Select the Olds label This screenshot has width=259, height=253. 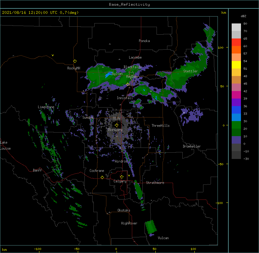117,118
